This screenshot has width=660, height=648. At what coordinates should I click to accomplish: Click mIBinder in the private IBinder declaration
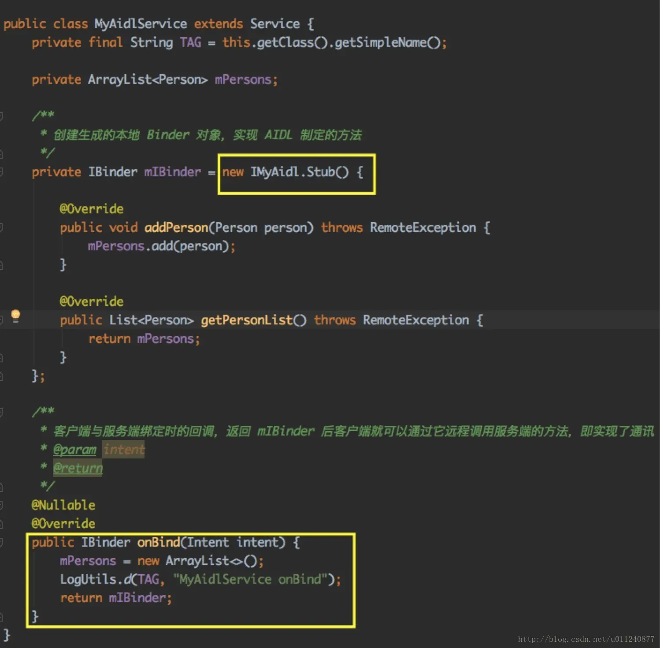click(x=172, y=172)
